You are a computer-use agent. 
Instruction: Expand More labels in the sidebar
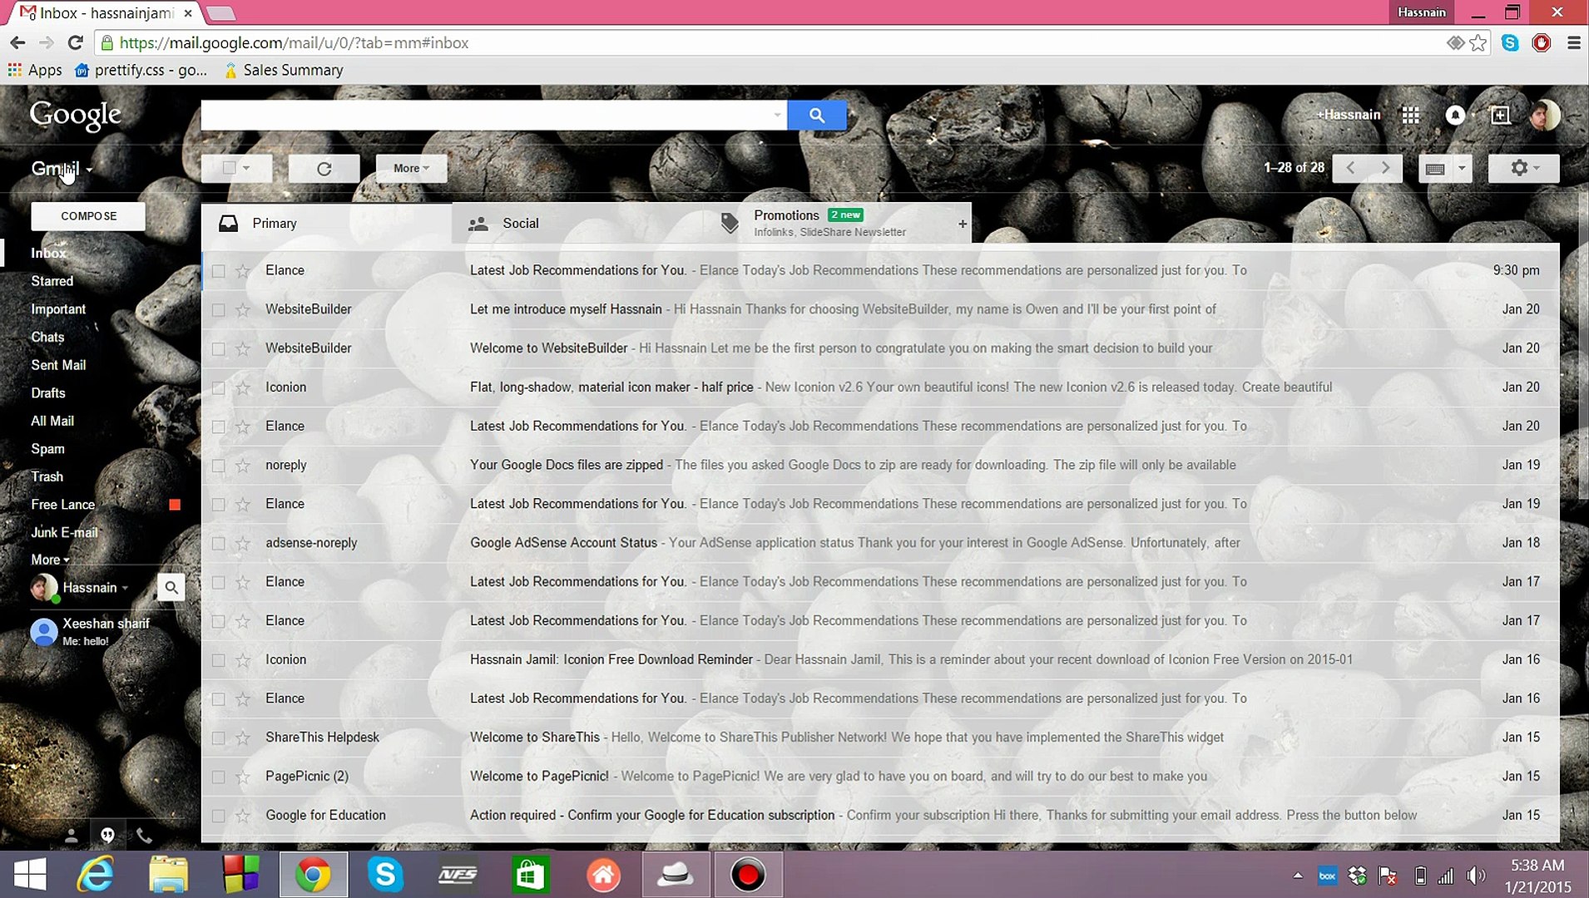[48, 560]
